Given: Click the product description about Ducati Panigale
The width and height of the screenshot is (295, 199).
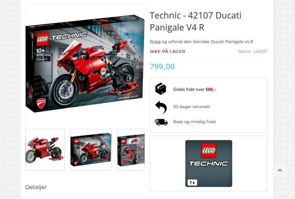Looking at the screenshot, I should coord(201,42).
